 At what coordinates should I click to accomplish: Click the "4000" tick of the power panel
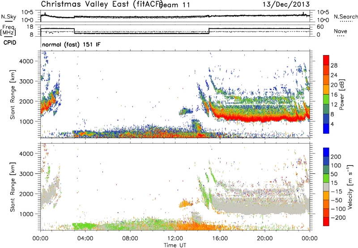[x=26, y=61]
